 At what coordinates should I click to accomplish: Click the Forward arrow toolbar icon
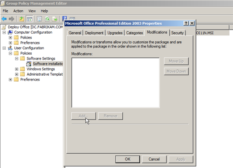12,19
